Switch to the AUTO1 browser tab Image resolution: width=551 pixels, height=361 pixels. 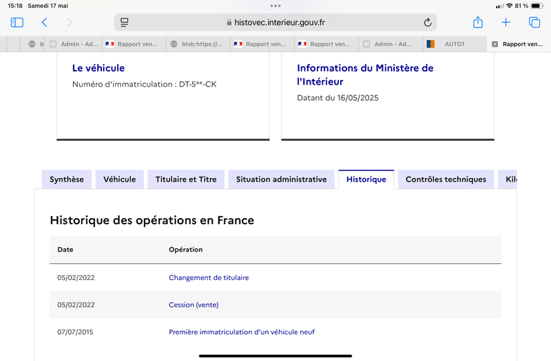455,44
